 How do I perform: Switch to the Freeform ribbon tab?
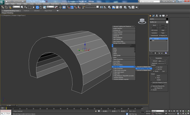[x=26, y=11]
